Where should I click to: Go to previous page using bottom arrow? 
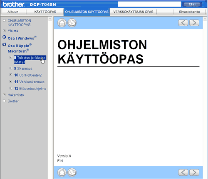(183, 172)
